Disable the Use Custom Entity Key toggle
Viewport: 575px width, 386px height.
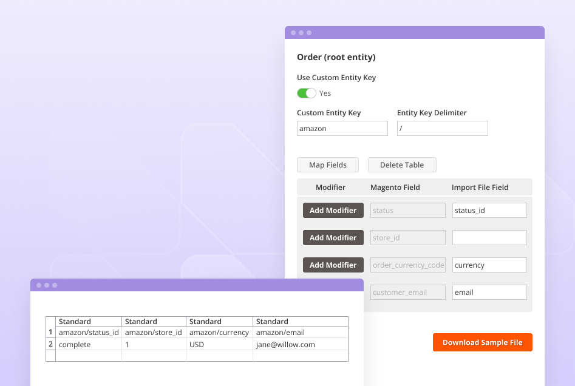306,93
